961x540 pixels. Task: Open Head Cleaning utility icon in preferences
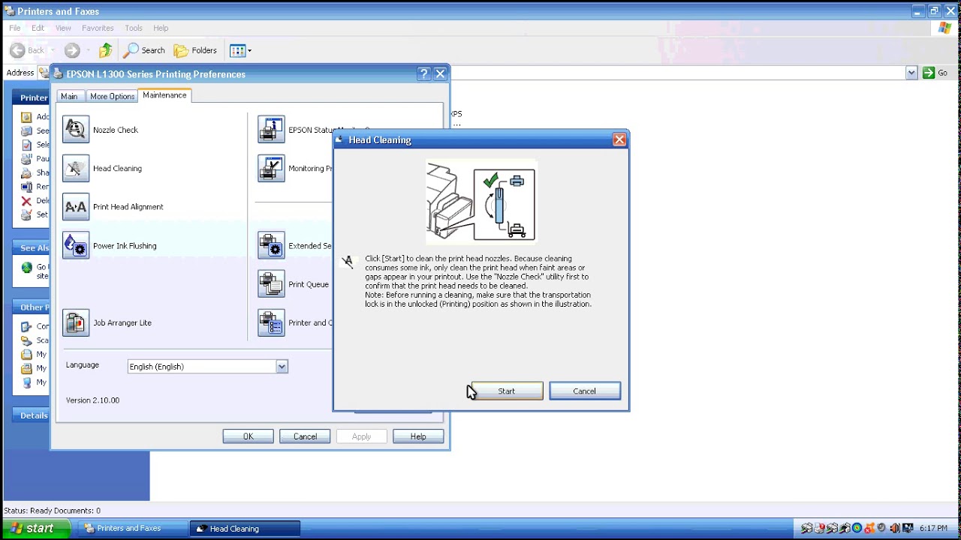[76, 168]
